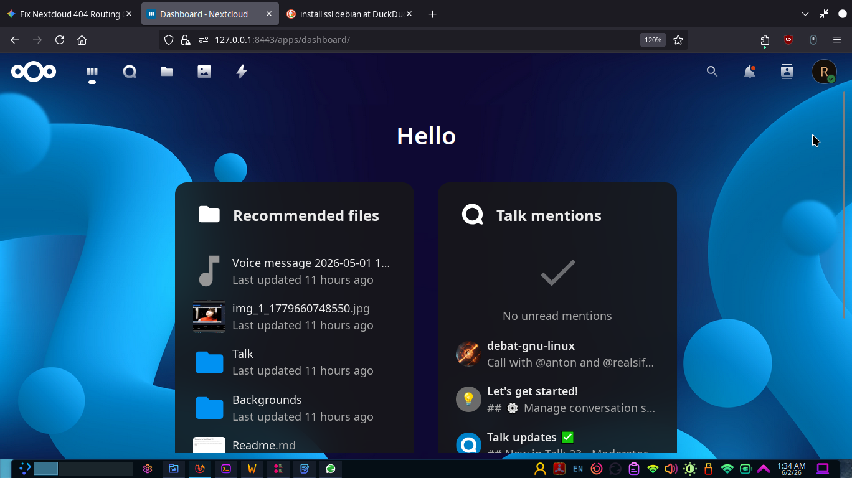Screen dimensions: 852x478
Task: Close the install ssl debian tab
Action: 409,14
